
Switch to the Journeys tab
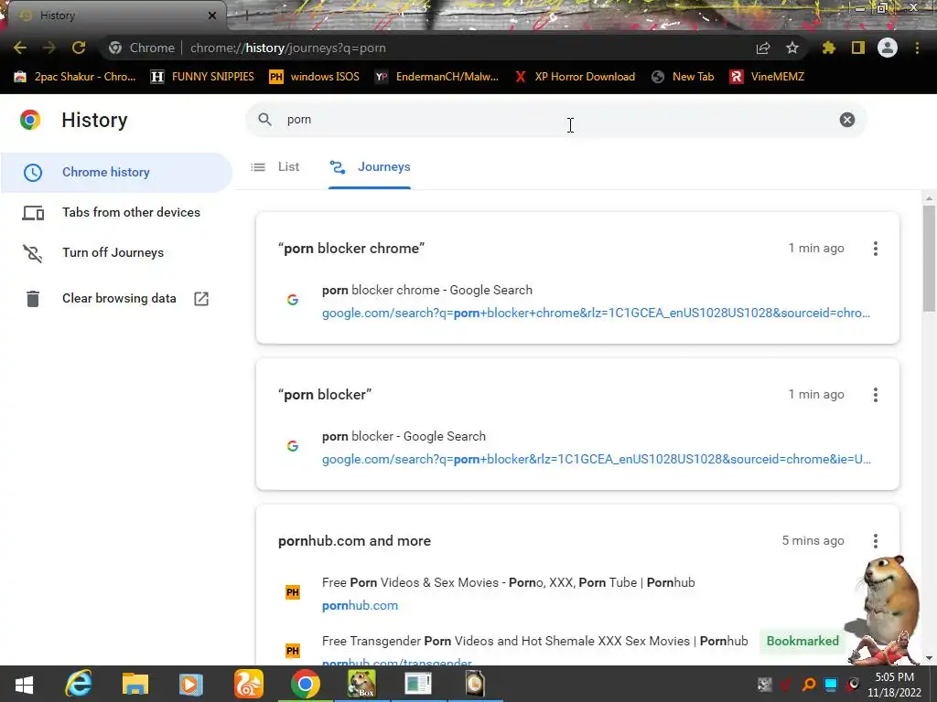coord(370,167)
